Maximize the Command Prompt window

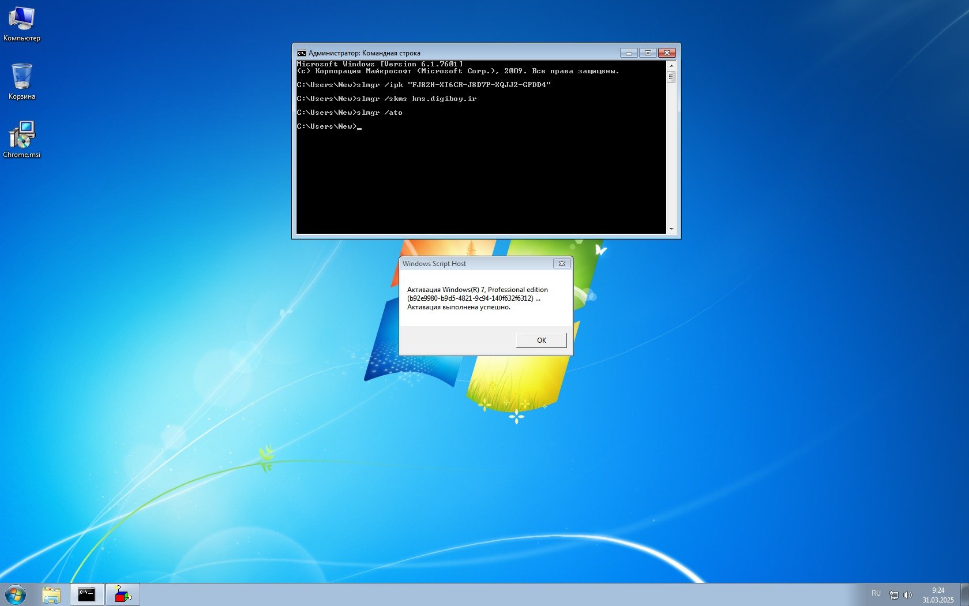coord(648,53)
